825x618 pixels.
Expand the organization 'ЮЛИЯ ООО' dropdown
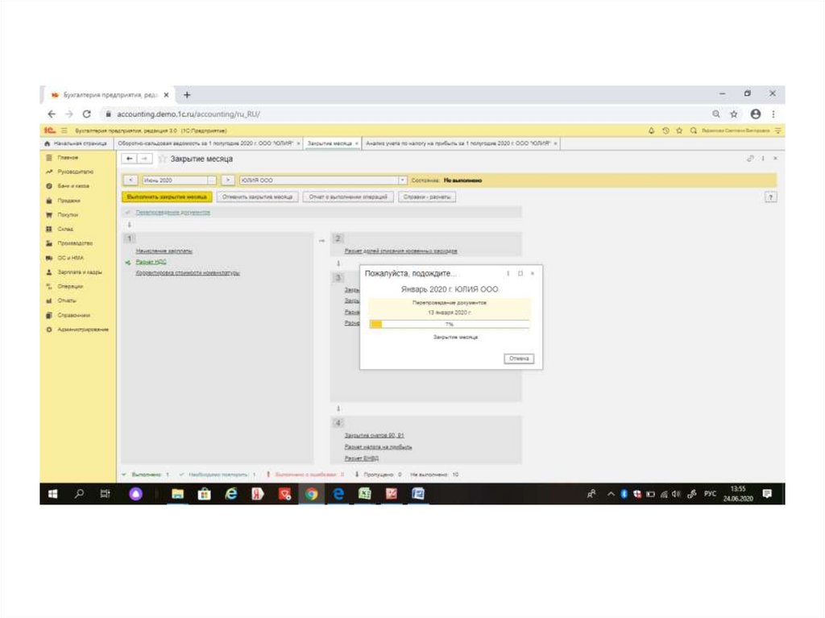(402, 180)
